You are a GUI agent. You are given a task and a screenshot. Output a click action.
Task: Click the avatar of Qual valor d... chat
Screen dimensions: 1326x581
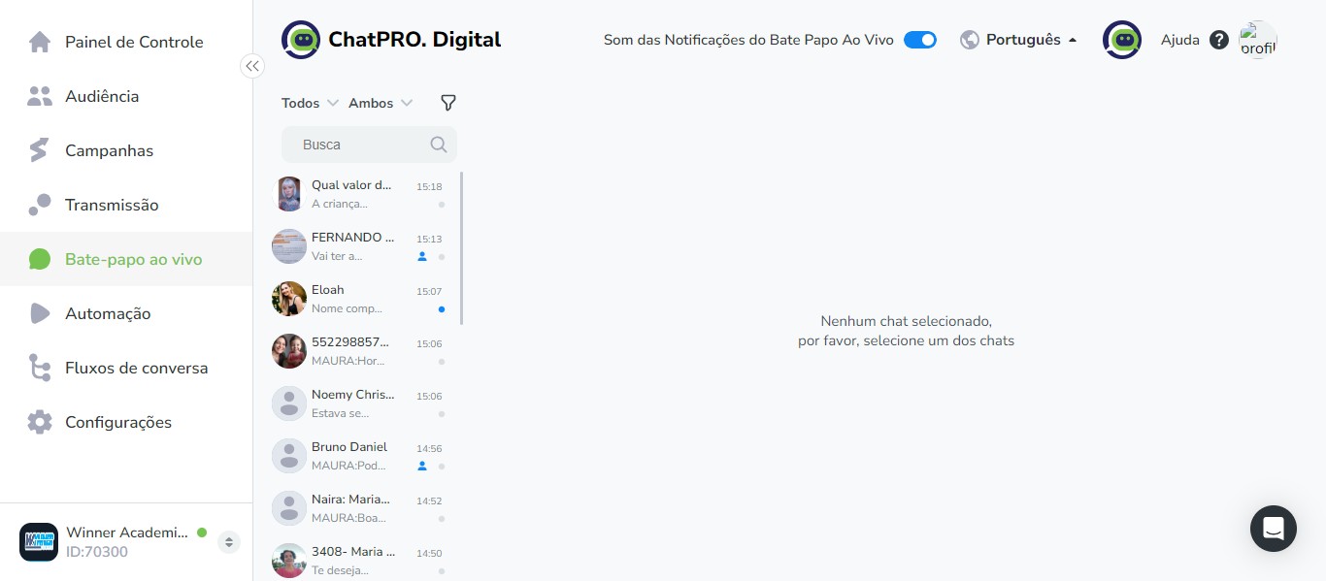click(x=289, y=194)
